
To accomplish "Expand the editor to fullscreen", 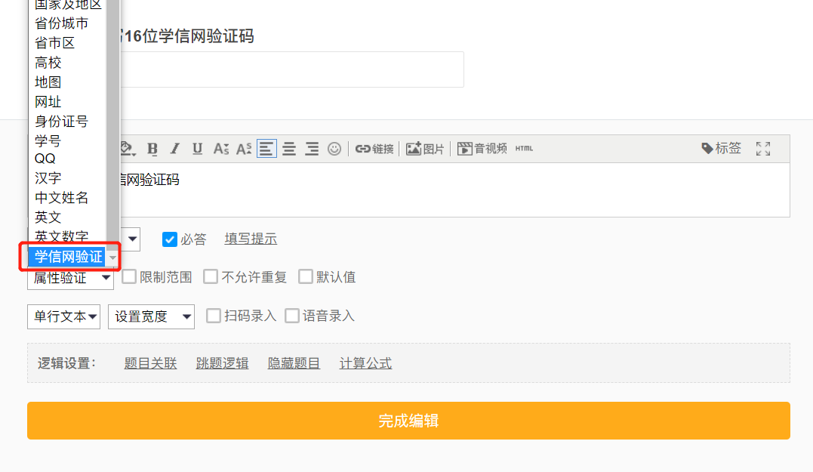I will (x=763, y=149).
